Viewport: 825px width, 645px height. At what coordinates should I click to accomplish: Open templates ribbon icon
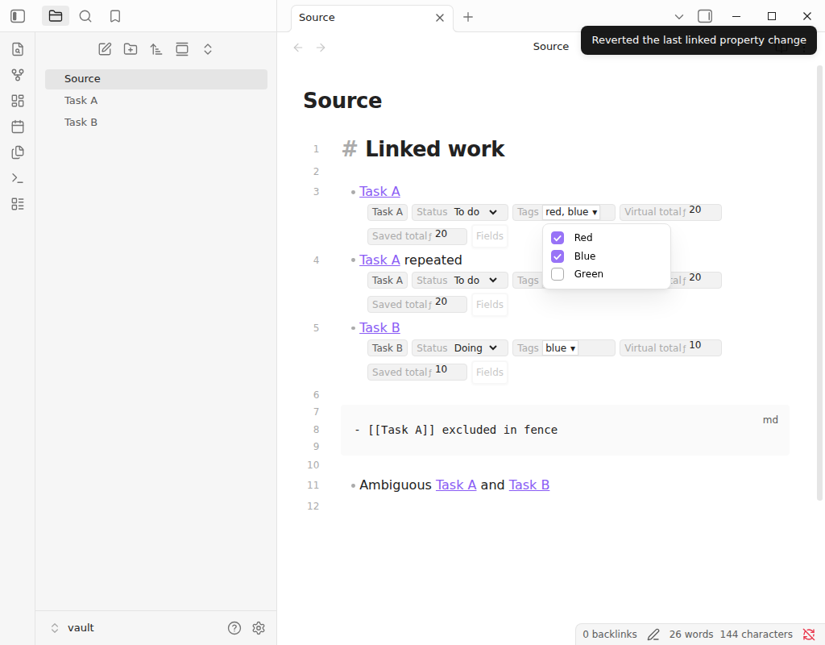click(18, 152)
